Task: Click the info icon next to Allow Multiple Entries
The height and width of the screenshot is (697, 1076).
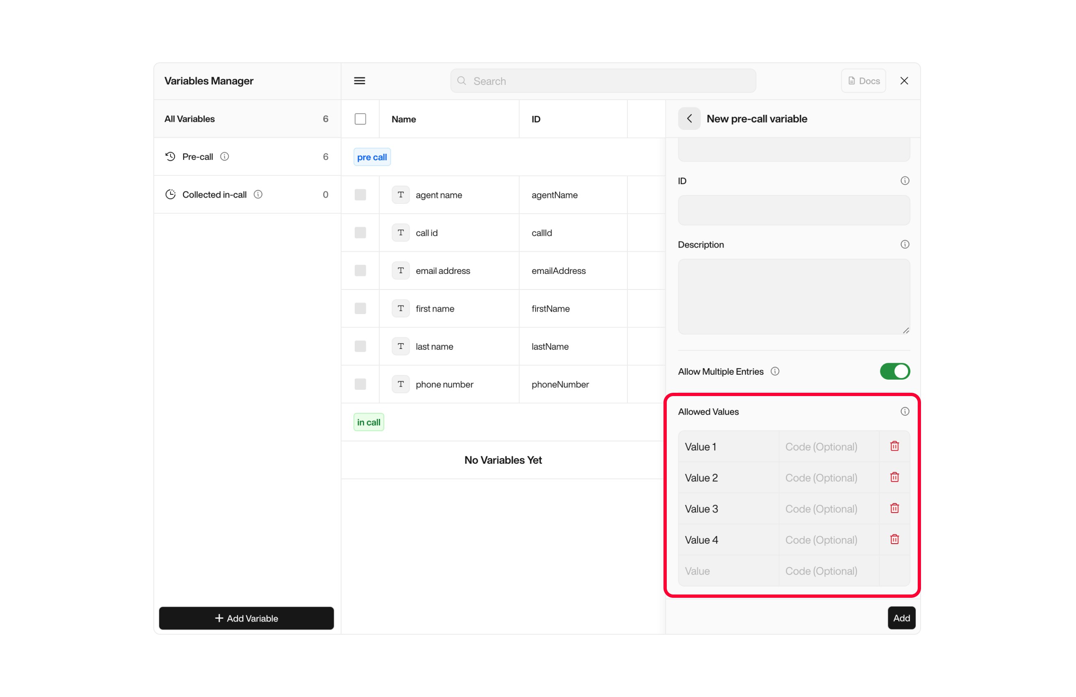Action: coord(775,371)
